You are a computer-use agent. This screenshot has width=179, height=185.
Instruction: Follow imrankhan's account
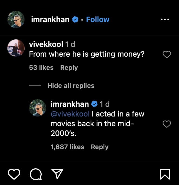click(98, 20)
